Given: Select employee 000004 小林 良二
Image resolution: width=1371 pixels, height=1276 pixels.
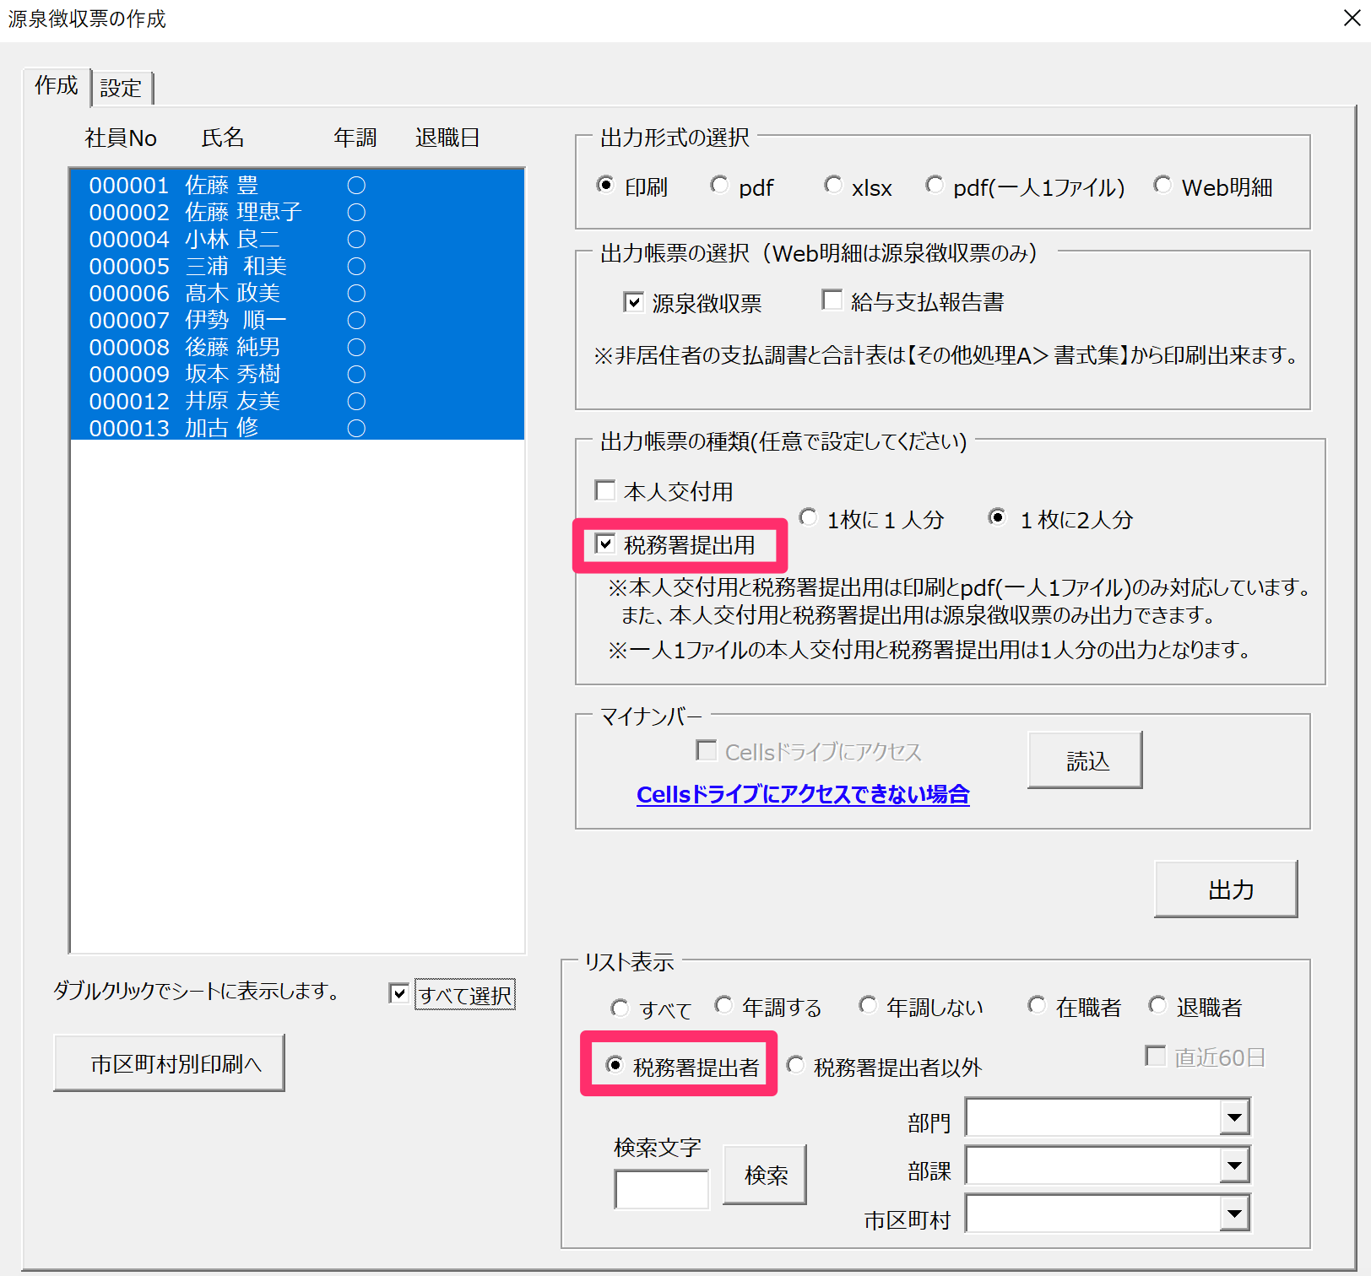Looking at the screenshot, I should click(x=297, y=239).
